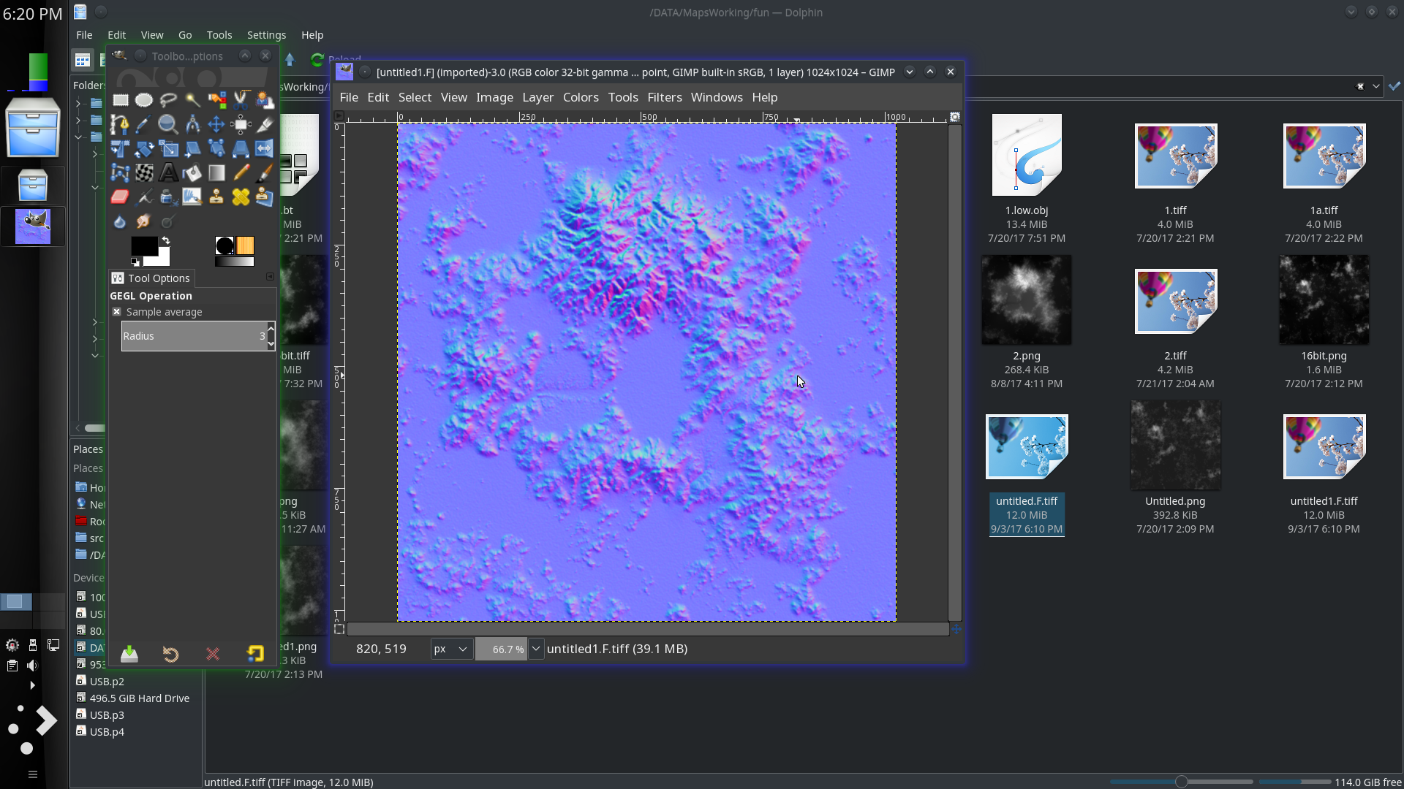Open the px unit dropdown
The image size is (1404, 789).
pos(451,649)
